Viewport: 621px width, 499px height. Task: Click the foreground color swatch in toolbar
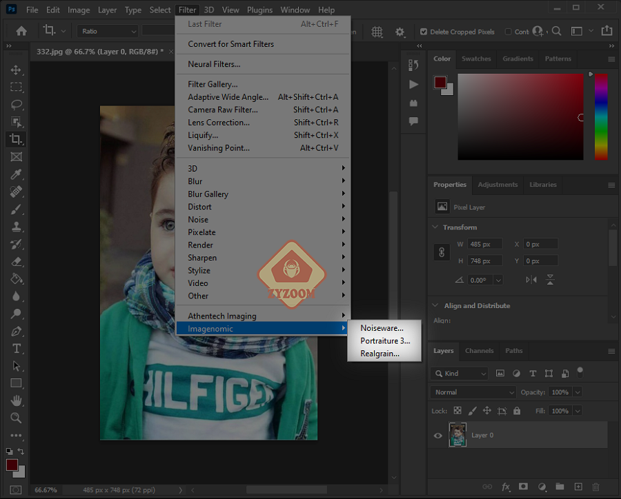[x=12, y=465]
